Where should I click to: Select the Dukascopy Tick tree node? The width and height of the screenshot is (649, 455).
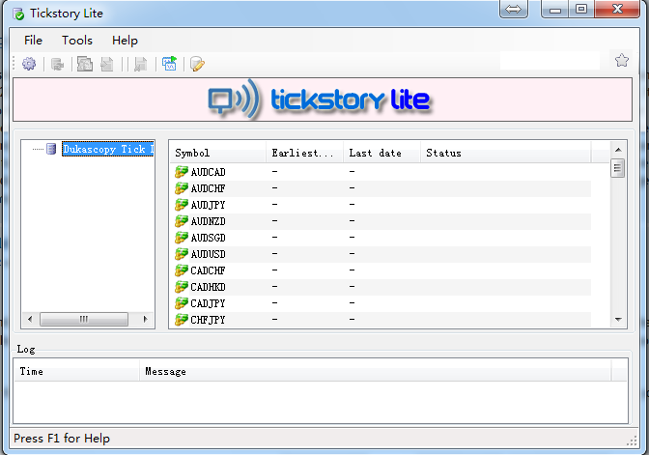(x=107, y=149)
